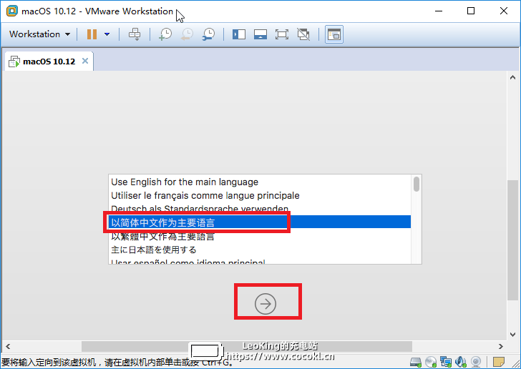Viewport: 521px width, 369px height.
Task: Select the macOS 10.12 tab
Action: coord(49,62)
